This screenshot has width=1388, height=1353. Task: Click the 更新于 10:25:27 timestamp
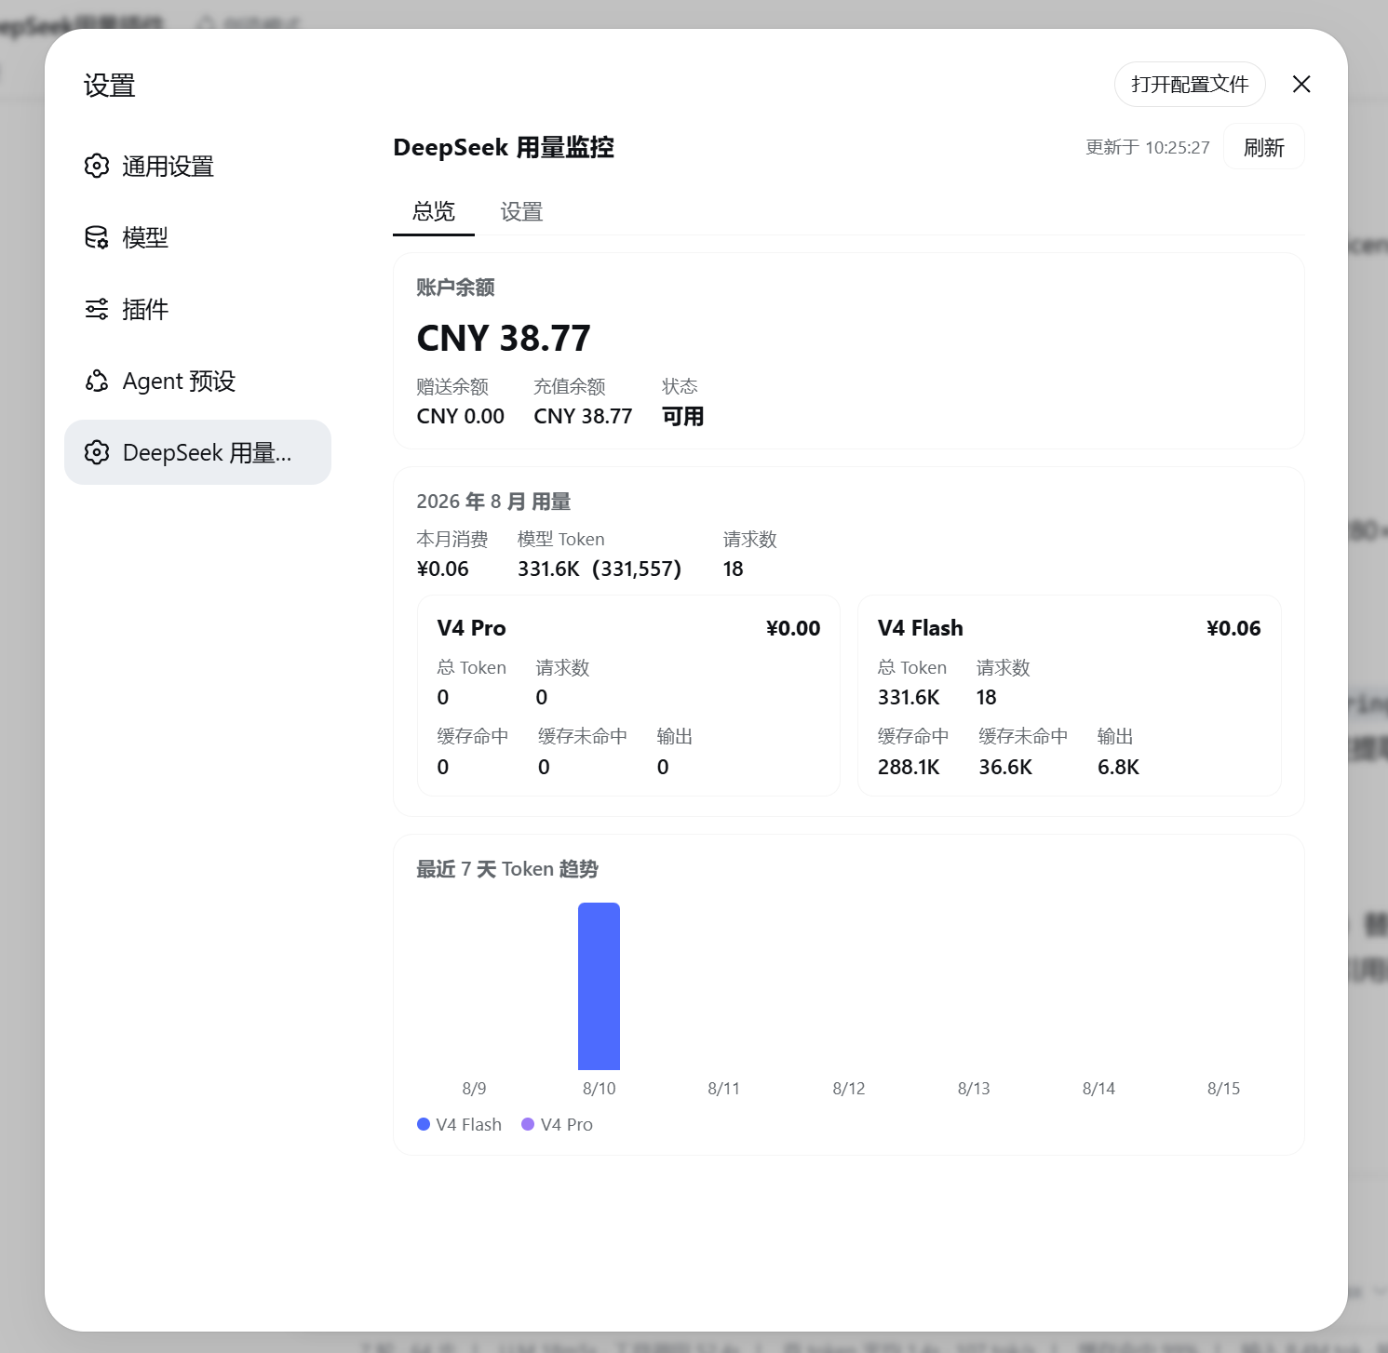(x=1148, y=147)
